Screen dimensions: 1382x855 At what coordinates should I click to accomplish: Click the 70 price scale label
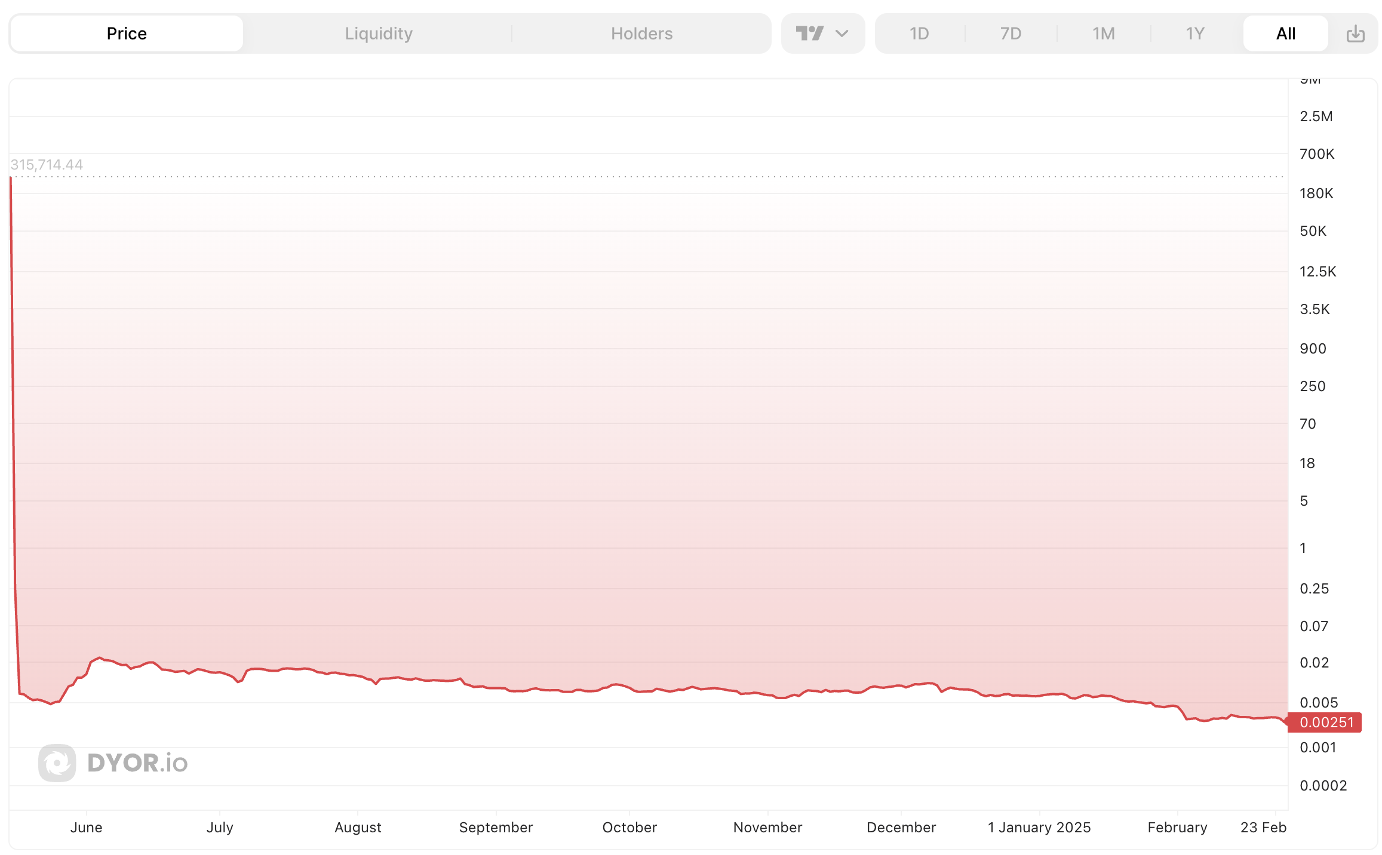1307,424
